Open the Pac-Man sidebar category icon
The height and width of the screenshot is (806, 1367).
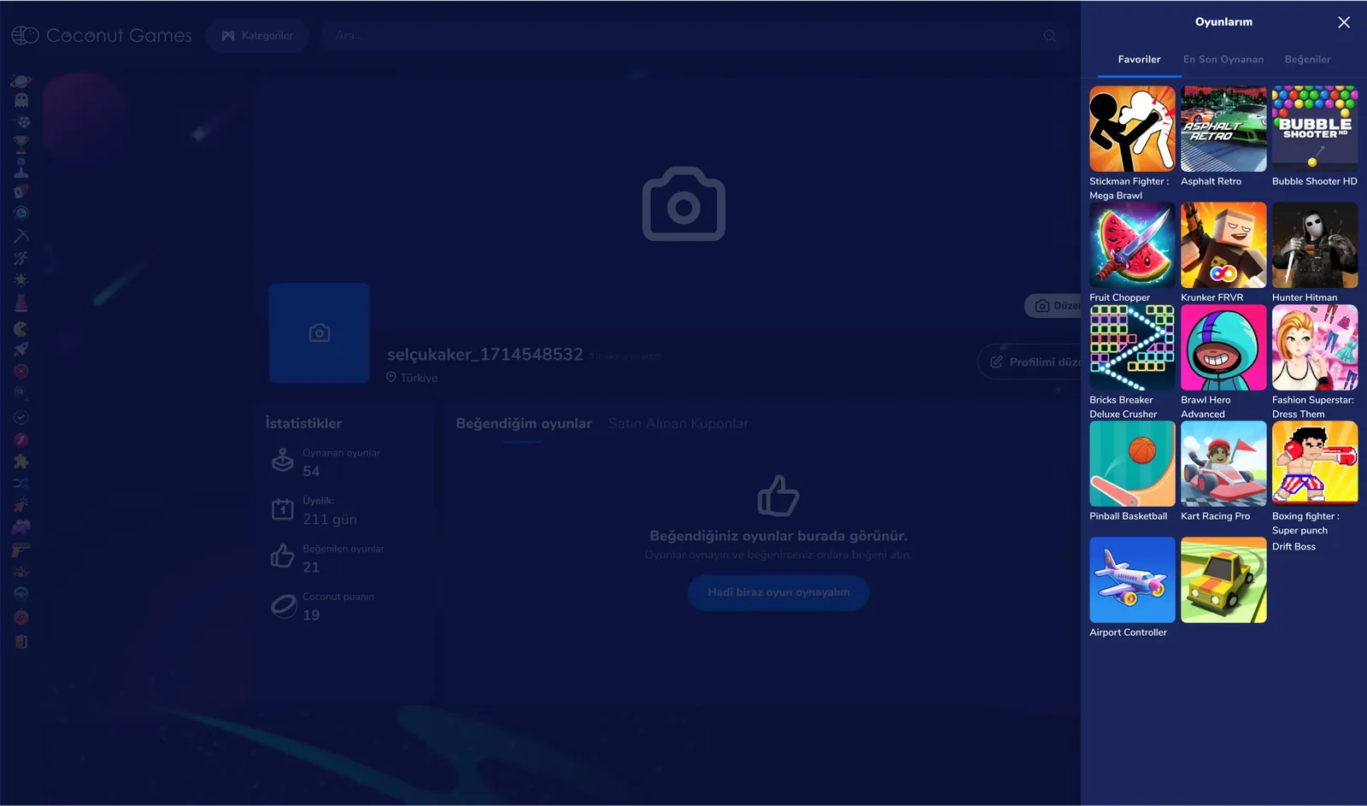tap(21, 328)
